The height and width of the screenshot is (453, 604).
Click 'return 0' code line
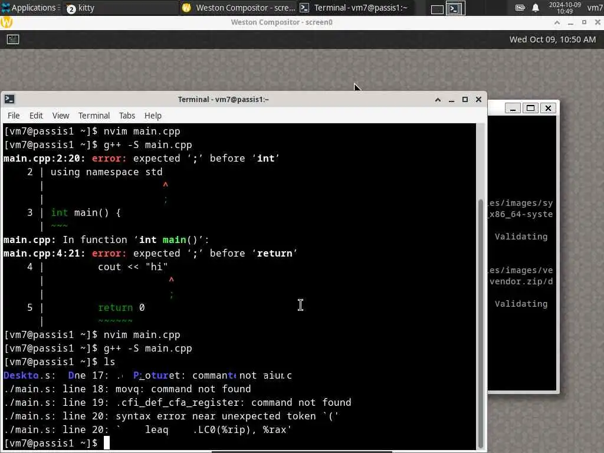[x=122, y=307]
